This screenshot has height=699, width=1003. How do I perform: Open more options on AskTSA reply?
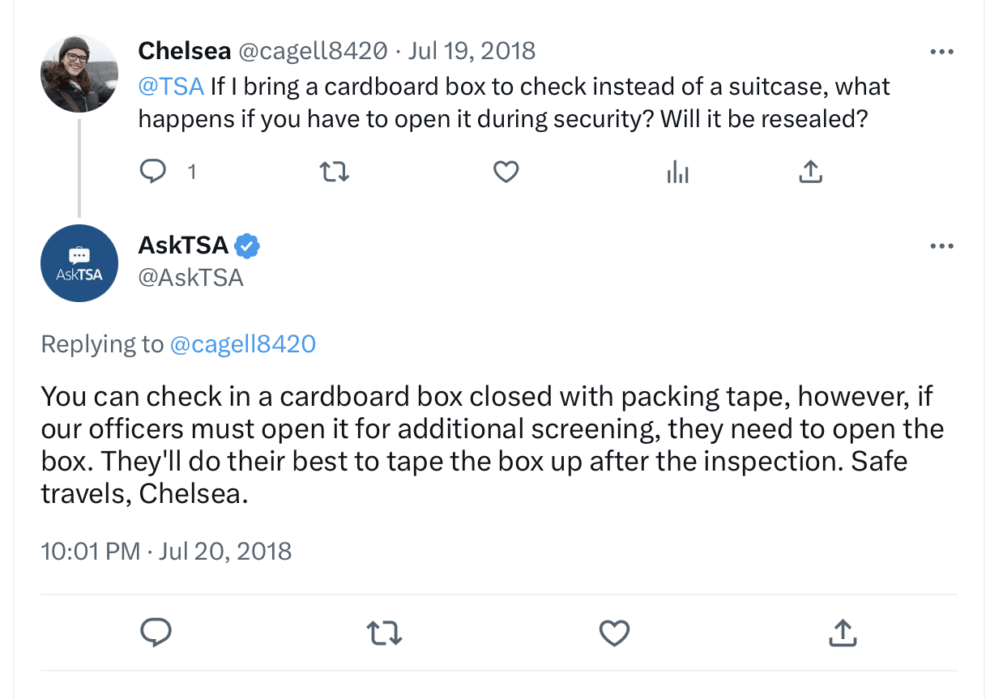tap(941, 246)
